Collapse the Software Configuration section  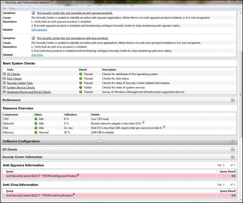pyautogui.click(x=233, y=141)
